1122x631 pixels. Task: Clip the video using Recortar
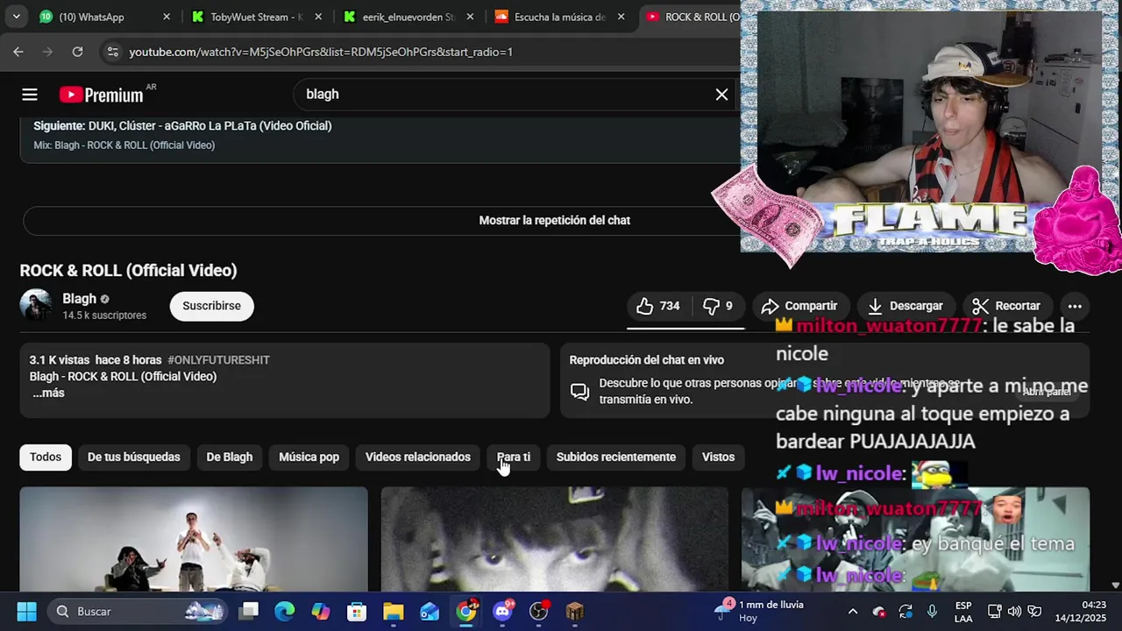(1006, 306)
